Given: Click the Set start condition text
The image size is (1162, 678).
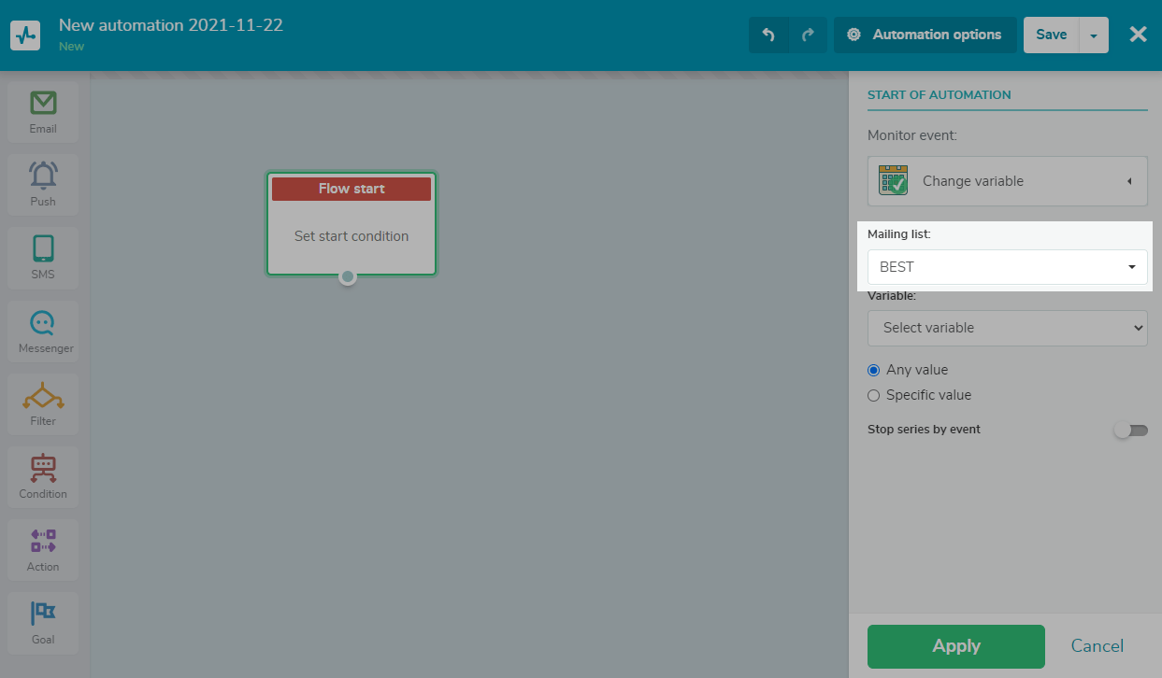Looking at the screenshot, I should coord(351,236).
